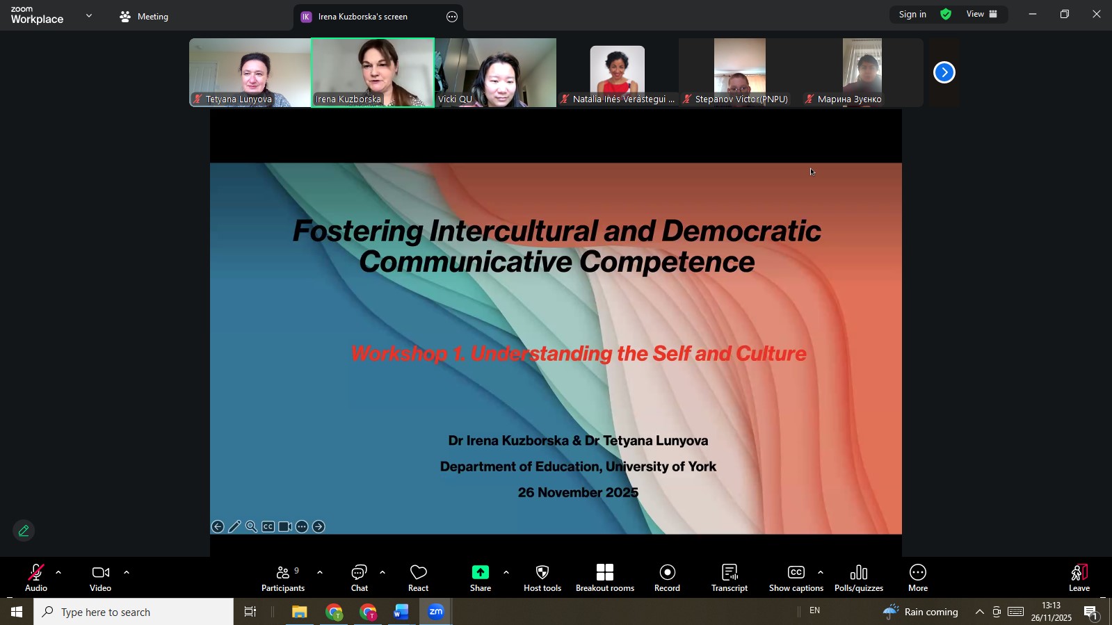Open Breakout rooms
Viewport: 1112px width, 625px height.
[604, 578]
